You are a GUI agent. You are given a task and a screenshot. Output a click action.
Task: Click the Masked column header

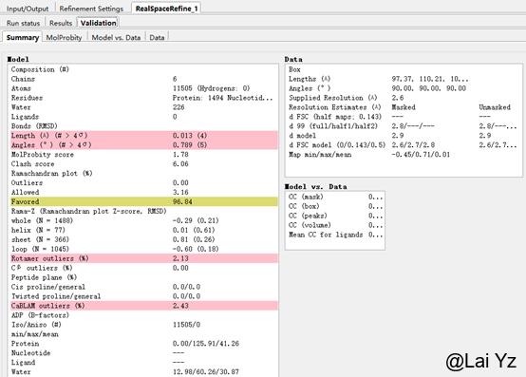(x=404, y=107)
